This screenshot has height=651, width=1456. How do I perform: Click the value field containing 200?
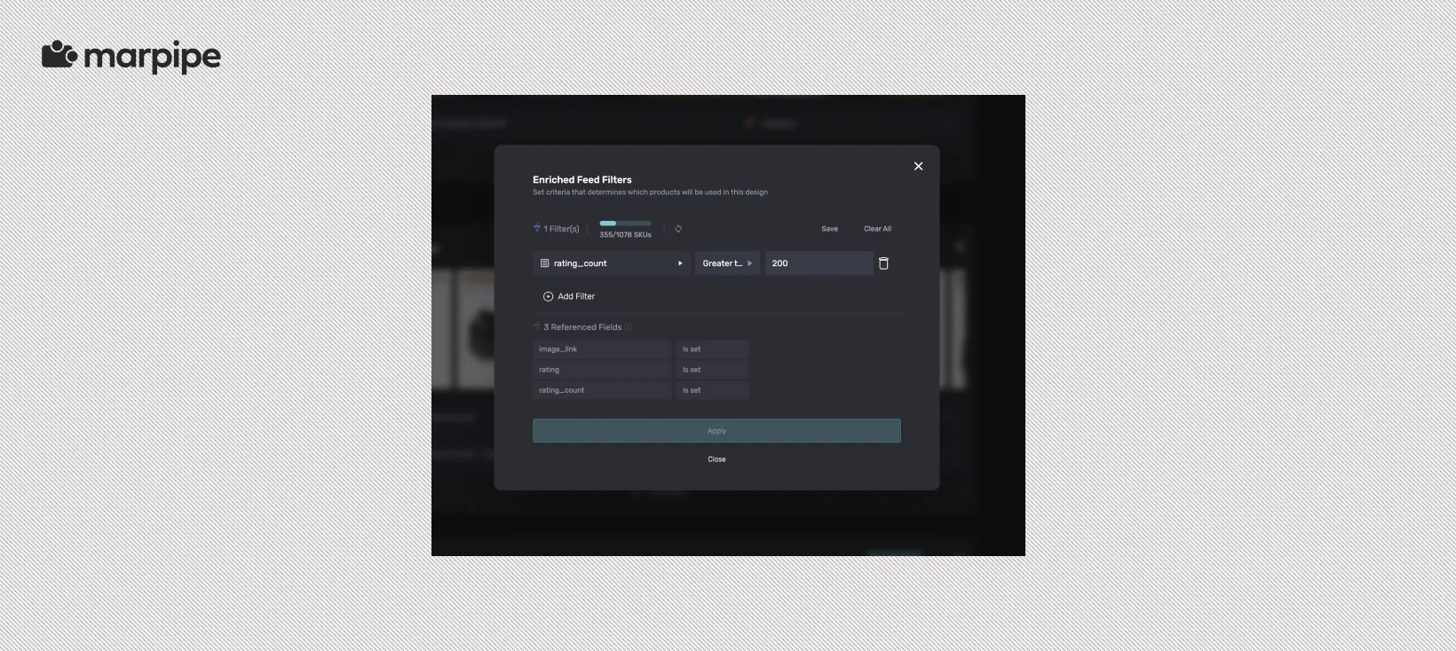pyautogui.click(x=819, y=263)
